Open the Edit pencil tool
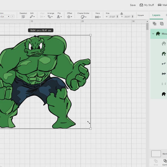Screen dimensions: 167x167 tap(31, 17)
